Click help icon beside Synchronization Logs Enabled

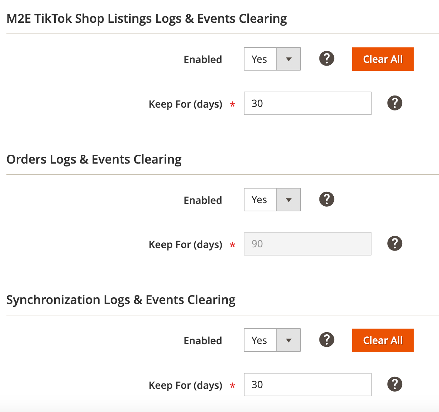click(x=327, y=340)
